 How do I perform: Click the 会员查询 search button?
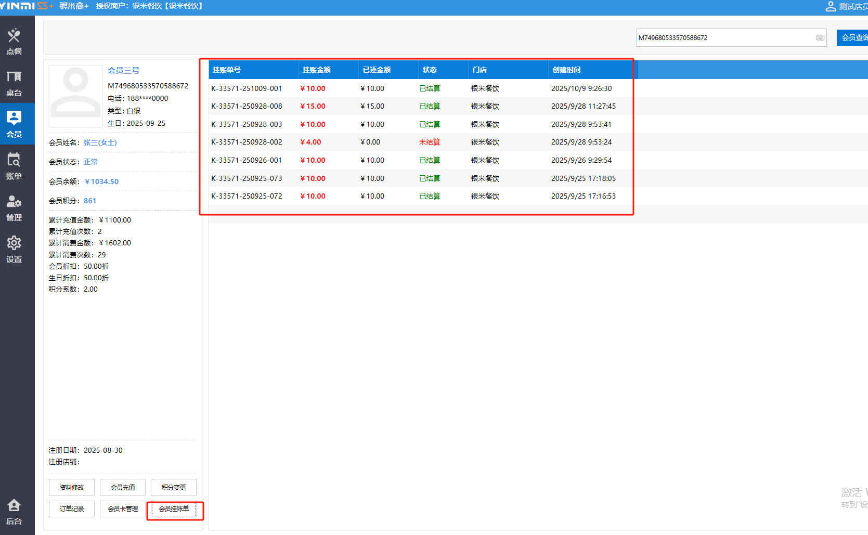tap(853, 38)
